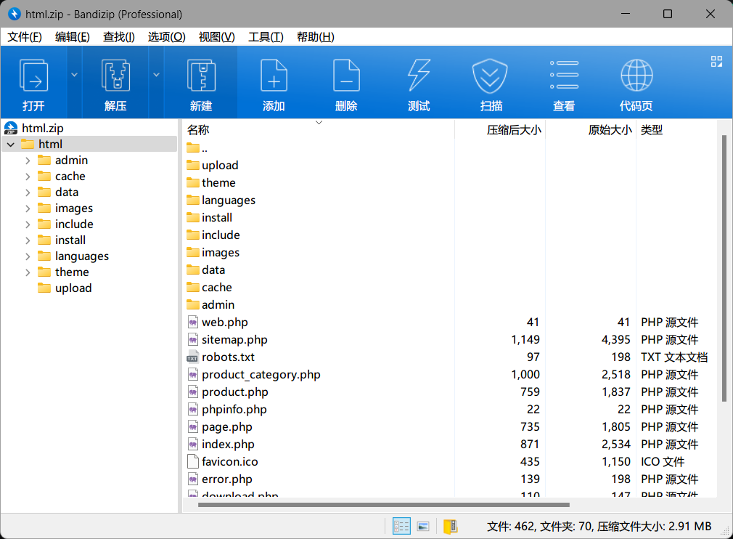Click the 查看 (View) list icon
The width and height of the screenshot is (733, 539).
564,76
